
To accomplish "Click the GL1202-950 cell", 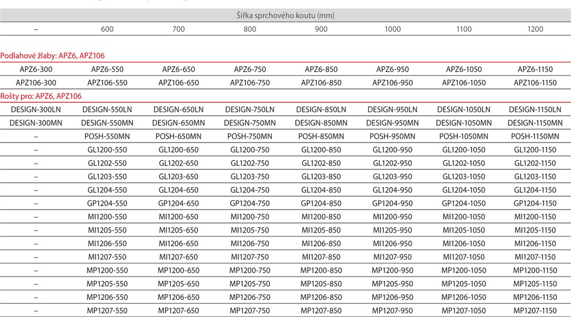I will click(392, 163).
